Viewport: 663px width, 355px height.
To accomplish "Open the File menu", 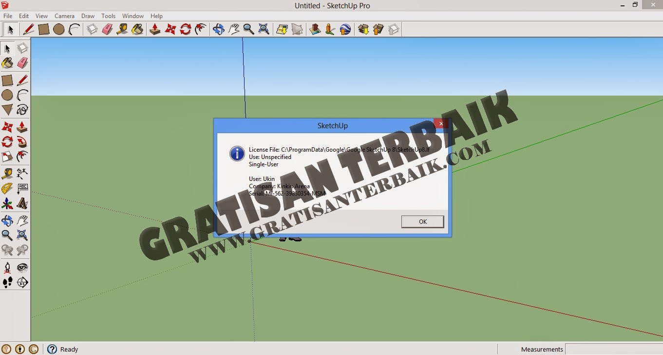I will coord(8,16).
